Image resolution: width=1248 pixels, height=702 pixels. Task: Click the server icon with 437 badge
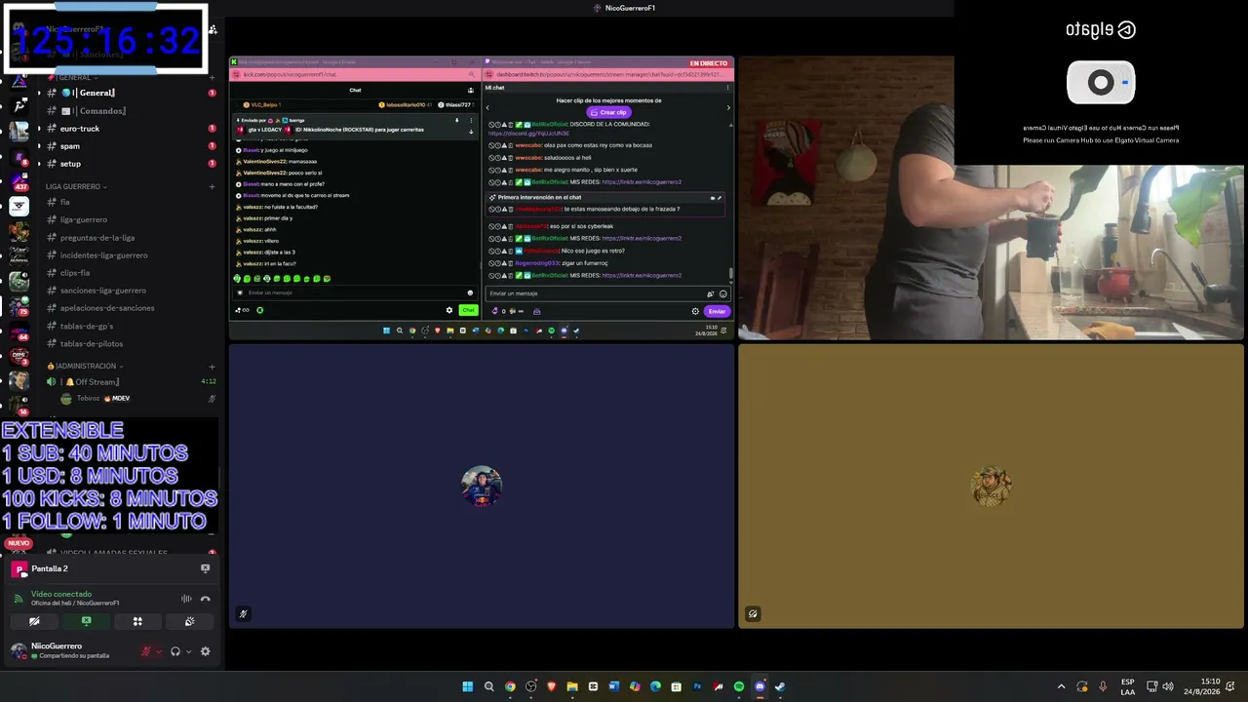tap(19, 180)
